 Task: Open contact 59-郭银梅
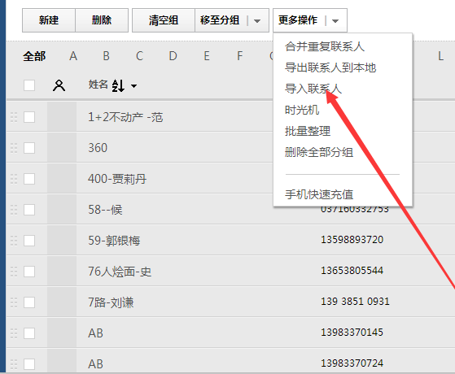click(114, 241)
